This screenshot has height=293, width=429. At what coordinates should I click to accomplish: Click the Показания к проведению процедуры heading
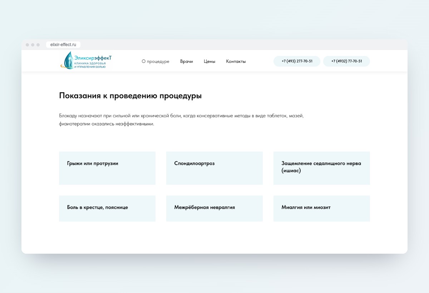click(x=130, y=96)
